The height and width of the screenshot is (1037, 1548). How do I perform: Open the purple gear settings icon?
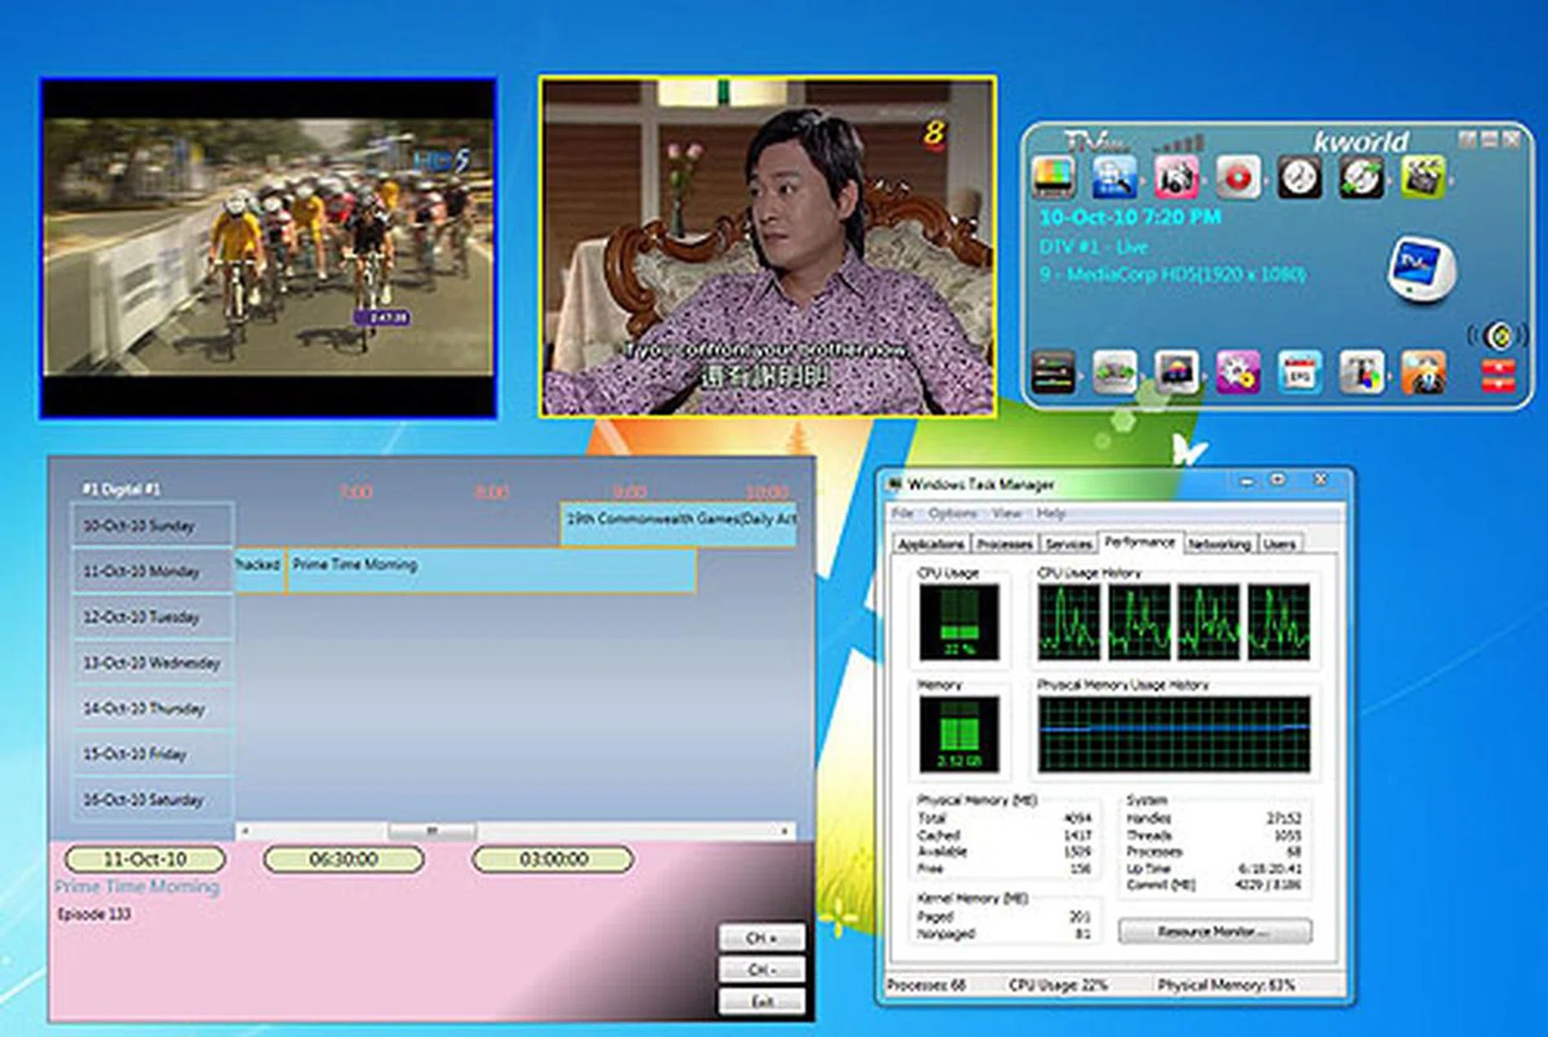[x=1238, y=373]
